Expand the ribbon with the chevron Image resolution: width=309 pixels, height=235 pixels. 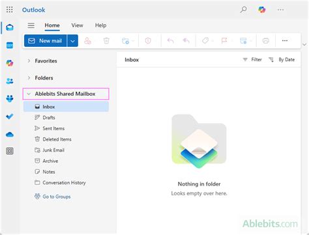tap(304, 44)
